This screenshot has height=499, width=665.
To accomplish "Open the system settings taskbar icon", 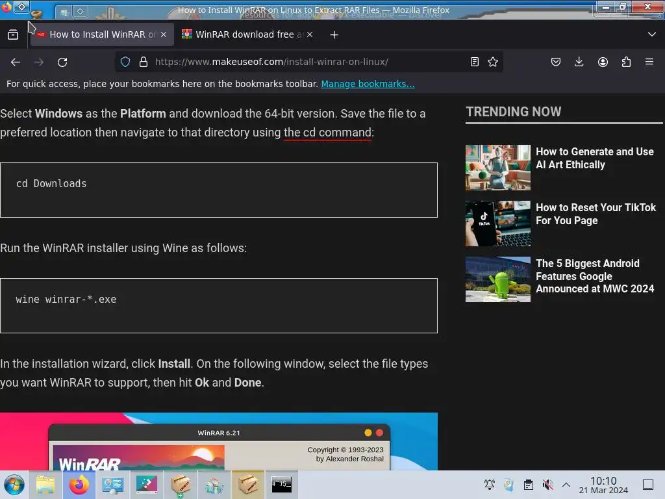I will pyautogui.click(x=113, y=485).
